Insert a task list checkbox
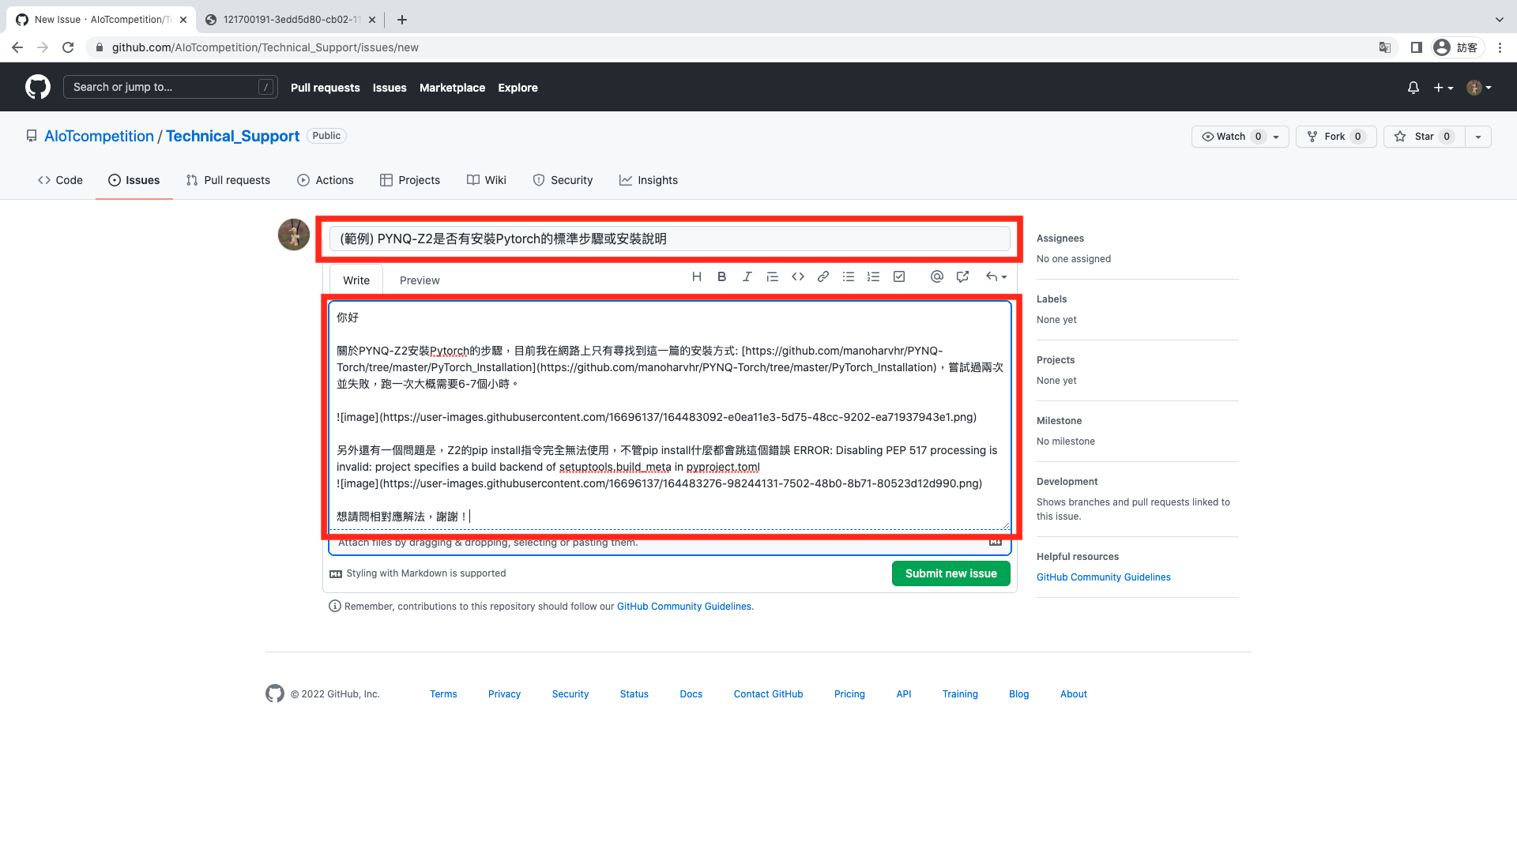This screenshot has width=1517, height=853. [x=898, y=276]
